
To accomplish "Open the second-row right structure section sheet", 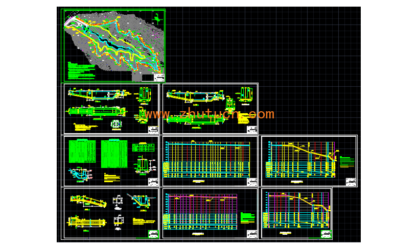I will pyautogui.click(x=210, y=109).
